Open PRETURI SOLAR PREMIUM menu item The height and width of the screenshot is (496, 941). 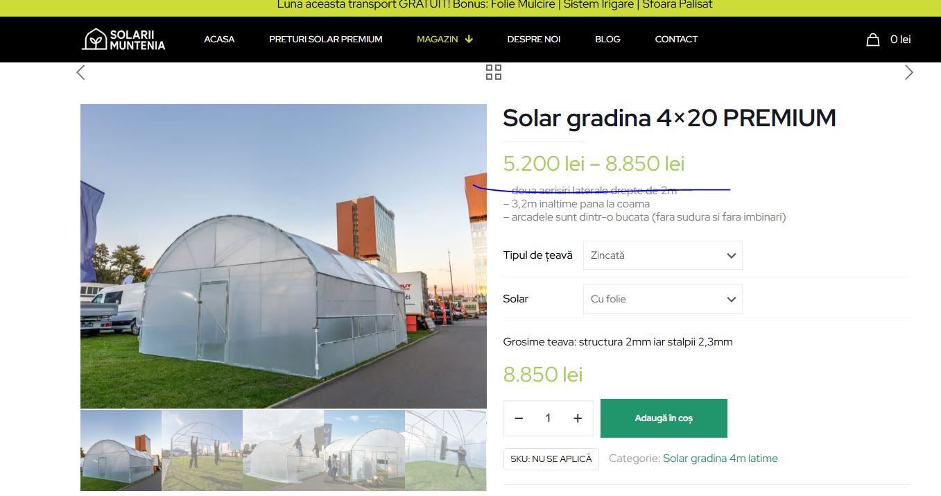[326, 40]
